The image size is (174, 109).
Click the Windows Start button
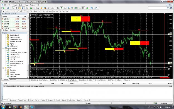(3, 107)
